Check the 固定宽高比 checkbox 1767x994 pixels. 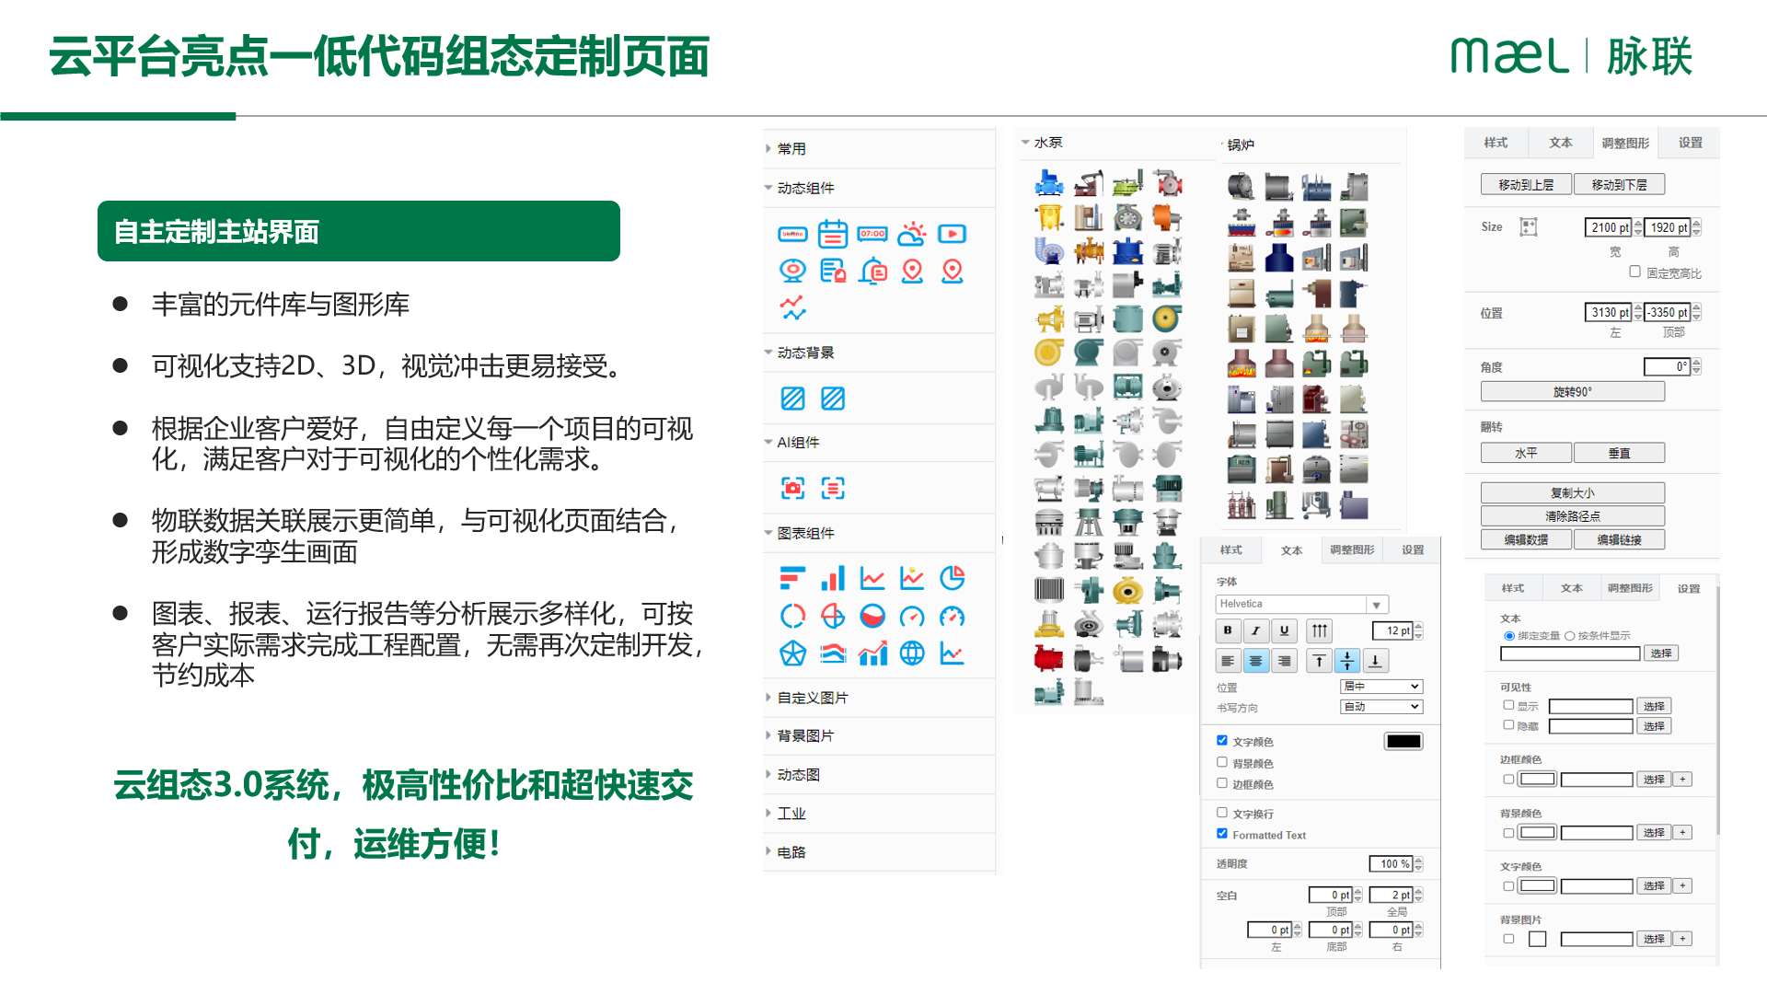coord(1634,272)
